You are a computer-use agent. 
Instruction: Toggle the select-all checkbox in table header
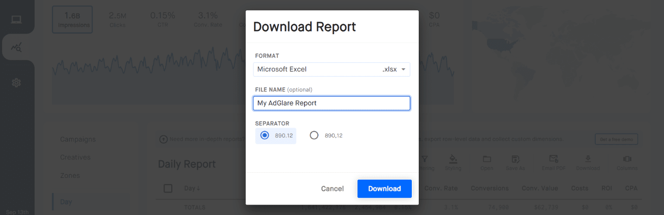168,188
